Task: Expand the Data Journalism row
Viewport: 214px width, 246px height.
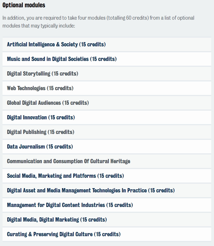Action: 107,147
